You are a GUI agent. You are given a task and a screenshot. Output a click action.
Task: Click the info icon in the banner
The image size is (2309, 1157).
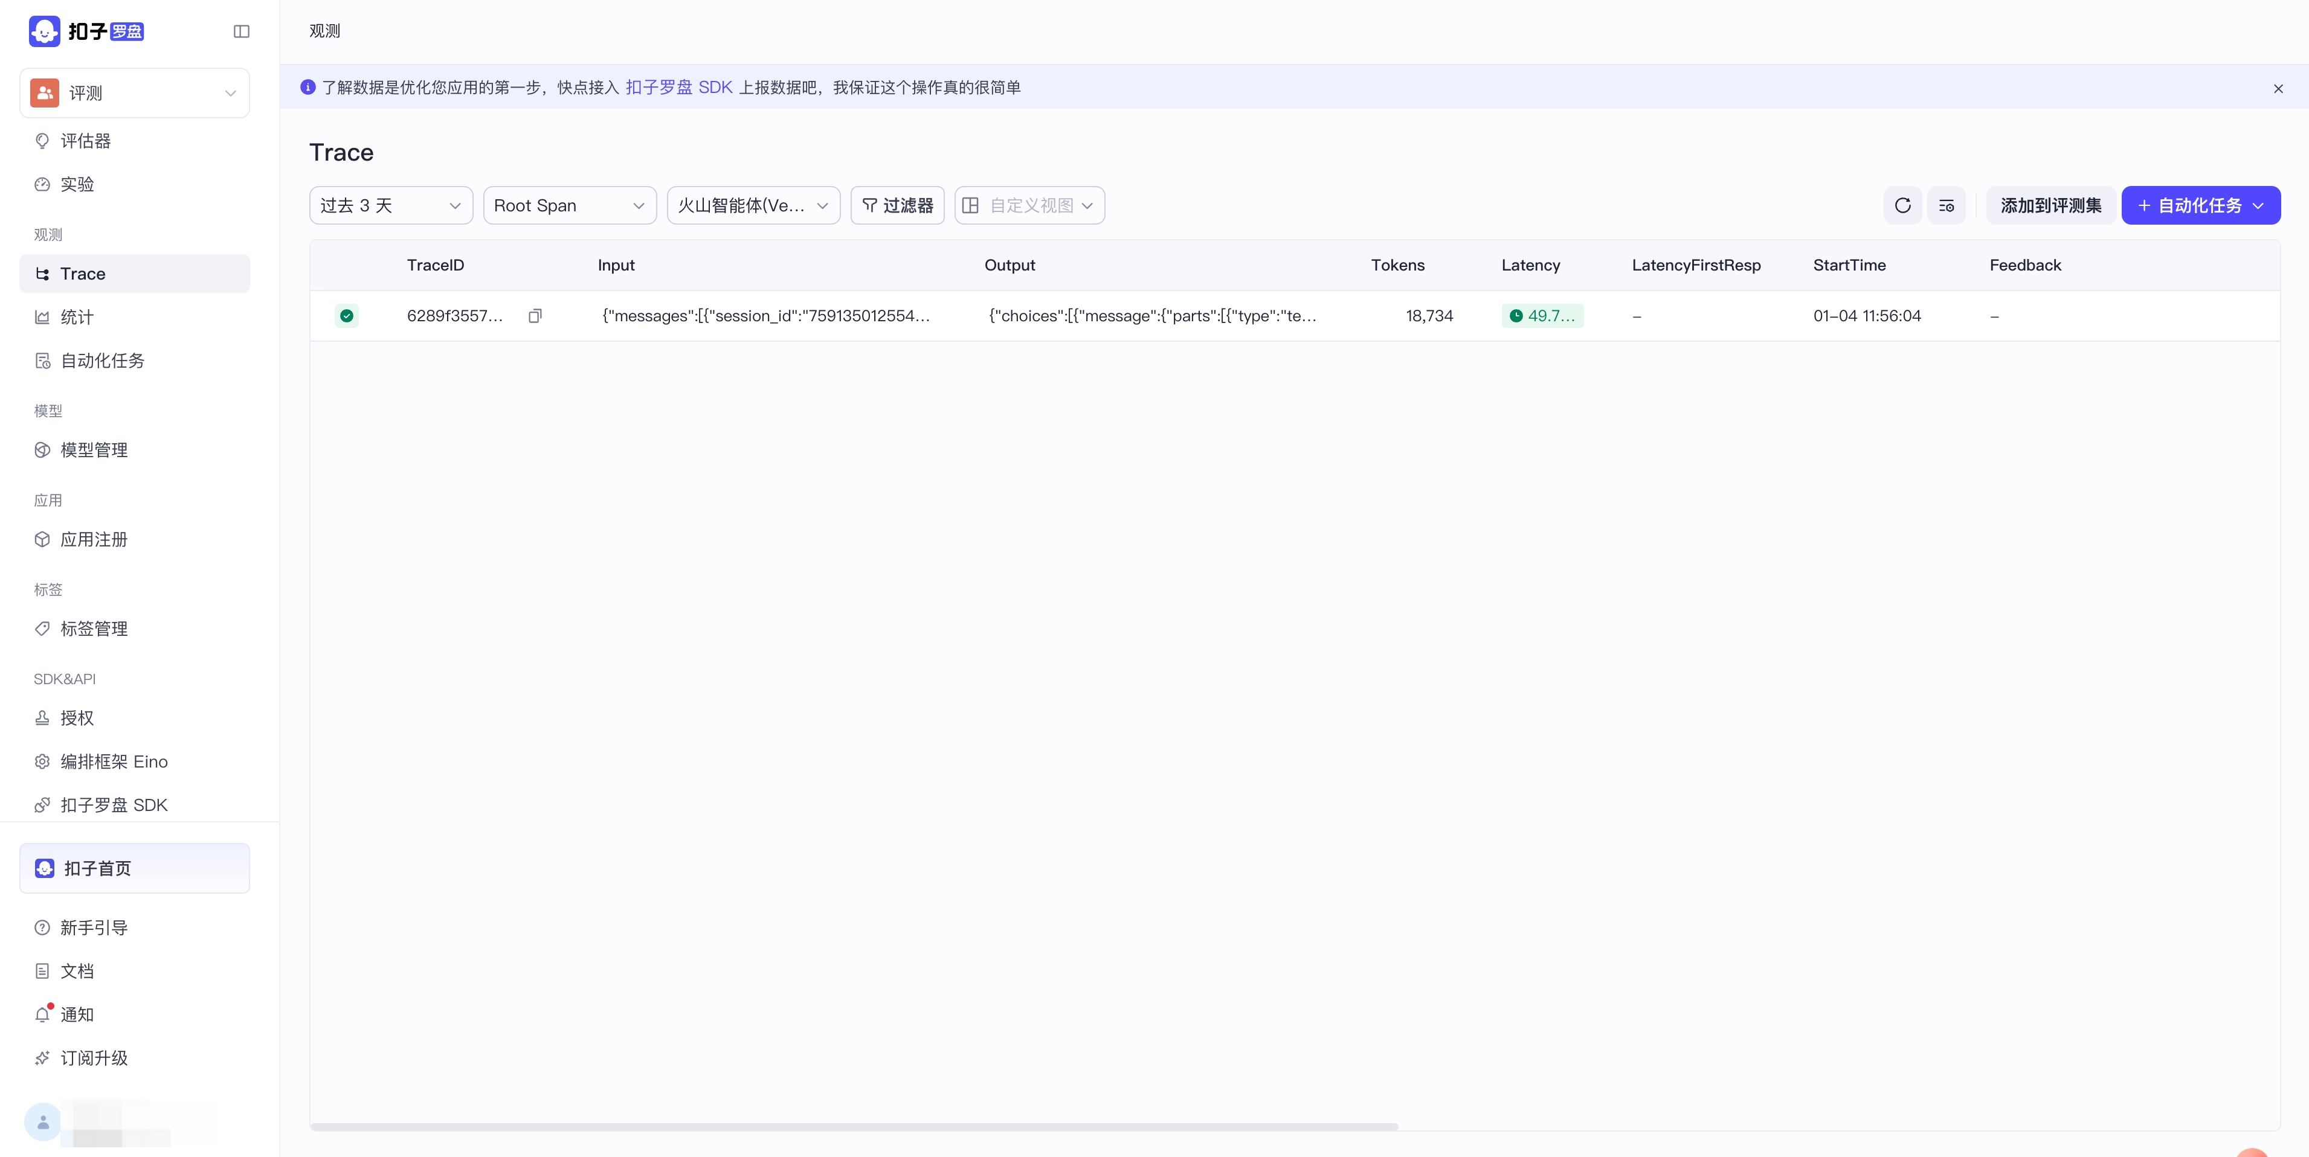(x=308, y=87)
